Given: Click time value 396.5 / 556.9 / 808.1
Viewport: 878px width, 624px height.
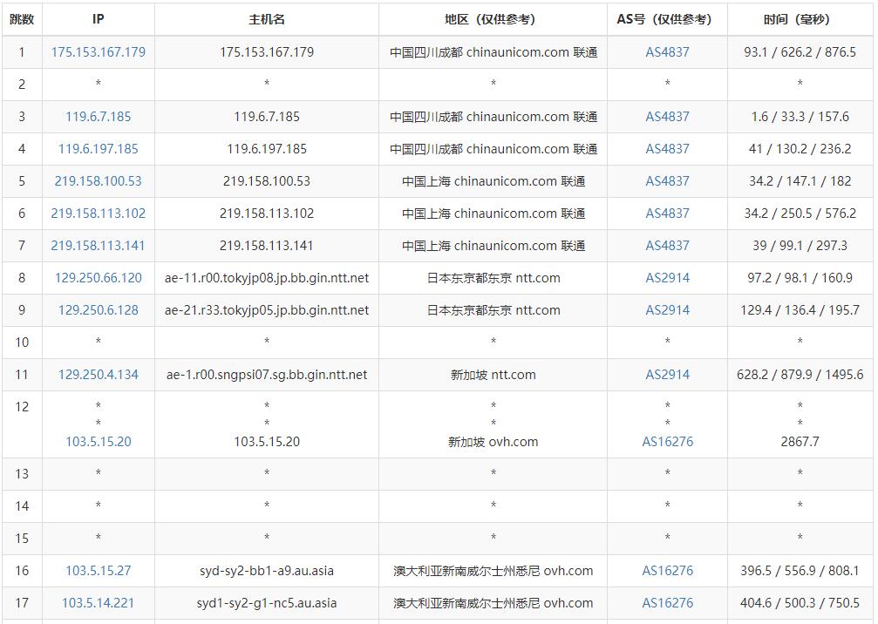Looking at the screenshot, I should 800,571.
